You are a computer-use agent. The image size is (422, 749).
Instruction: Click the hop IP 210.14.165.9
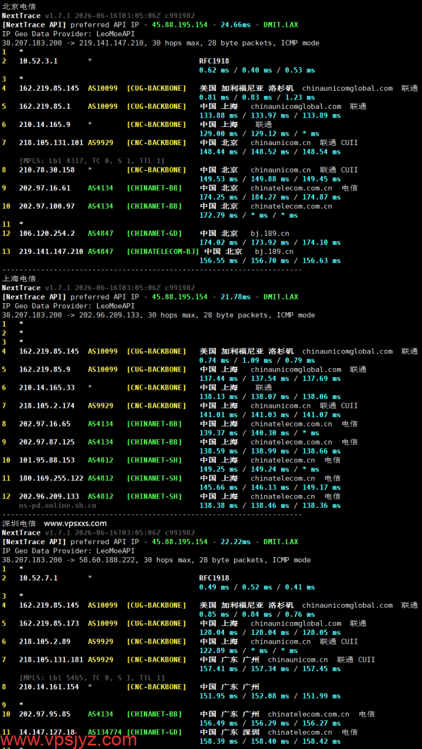45,125
